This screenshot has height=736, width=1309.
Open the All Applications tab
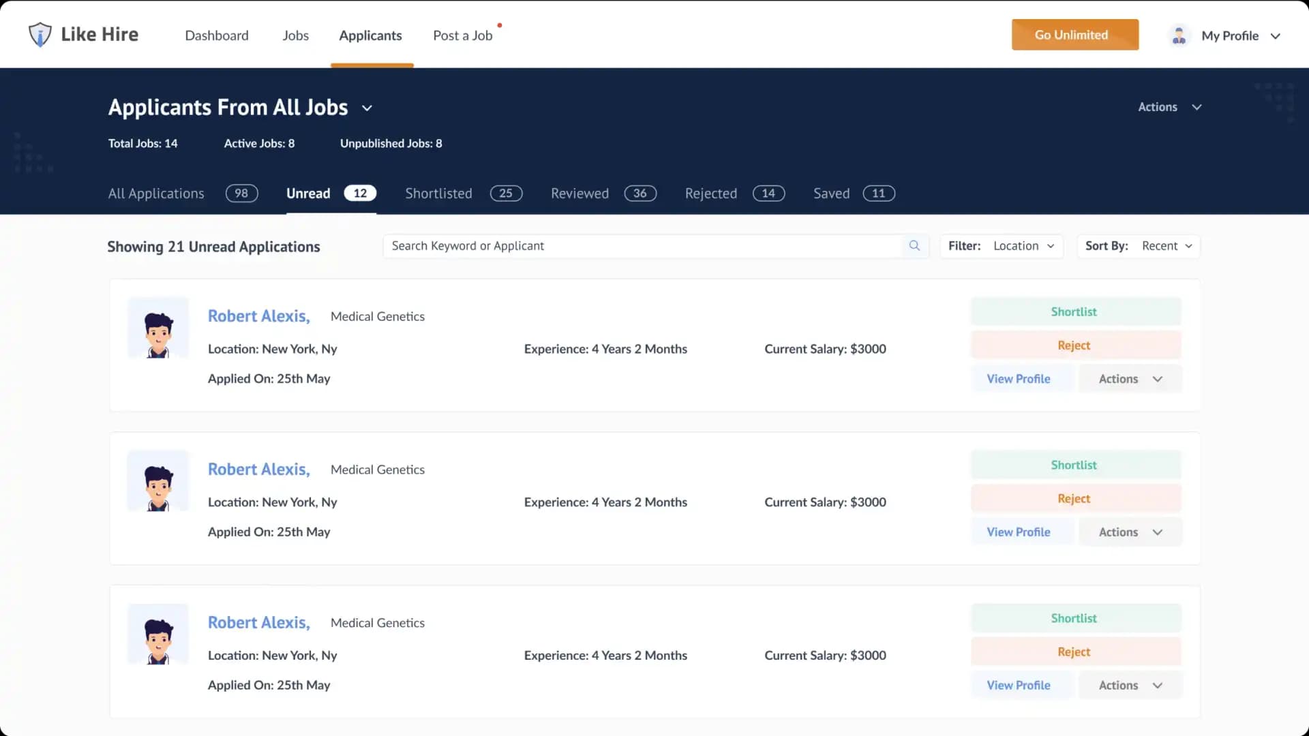click(x=156, y=194)
